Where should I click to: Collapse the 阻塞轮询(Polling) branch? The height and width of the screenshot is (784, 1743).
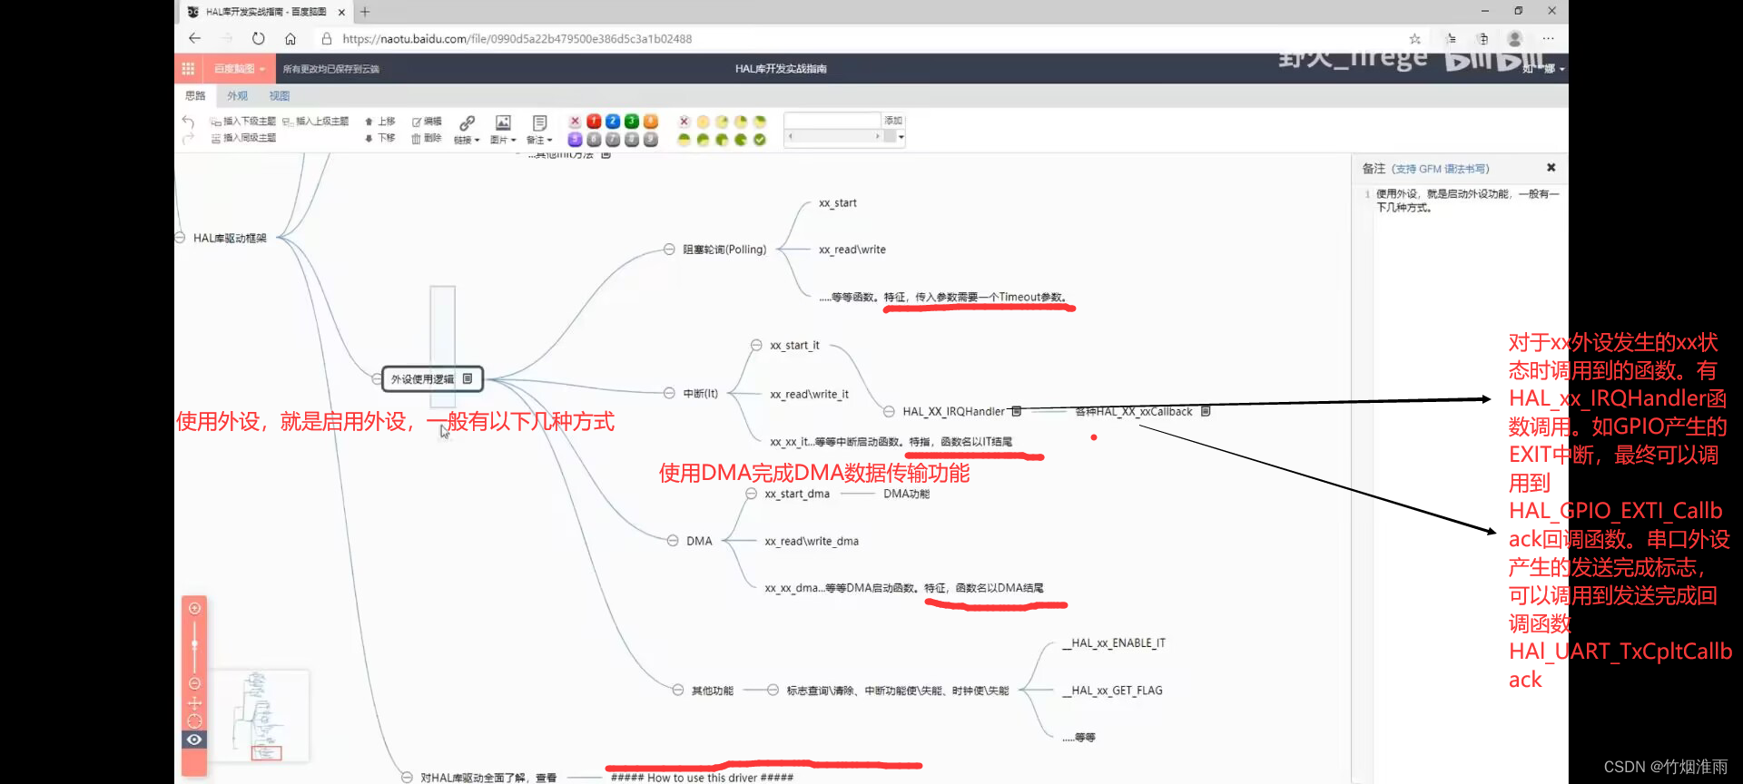pyautogui.click(x=669, y=250)
